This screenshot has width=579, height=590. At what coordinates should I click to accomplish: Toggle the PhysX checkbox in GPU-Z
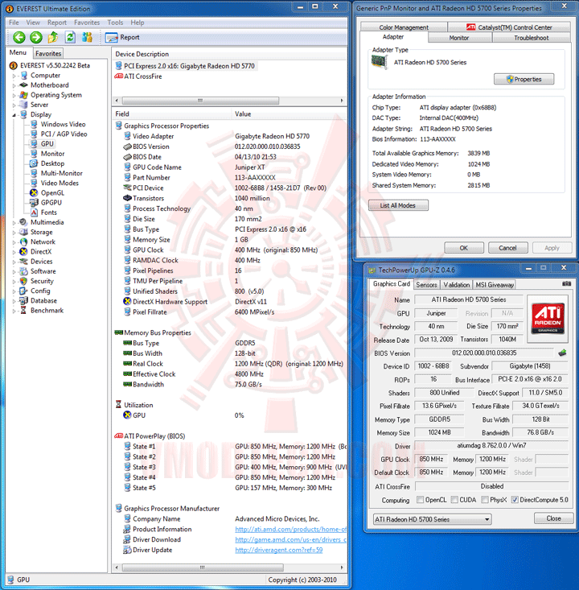pos(485,500)
